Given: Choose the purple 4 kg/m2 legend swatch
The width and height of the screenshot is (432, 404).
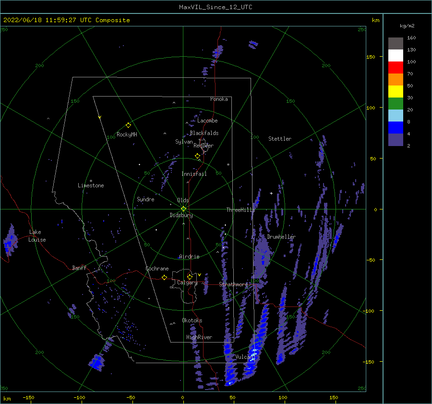Looking at the screenshot, I should [396, 139].
